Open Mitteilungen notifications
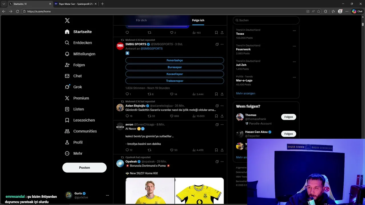This screenshot has height=205, width=365. [x=80, y=54]
